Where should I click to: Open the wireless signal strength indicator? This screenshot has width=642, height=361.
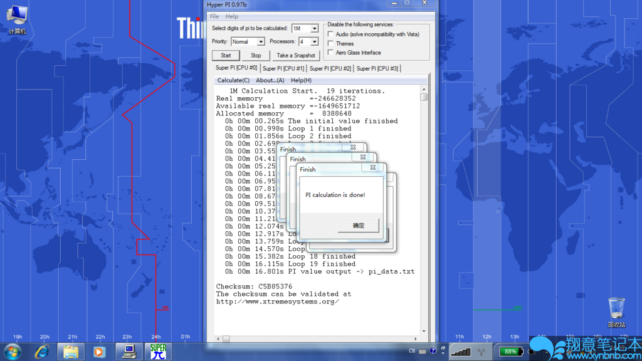[x=461, y=351]
